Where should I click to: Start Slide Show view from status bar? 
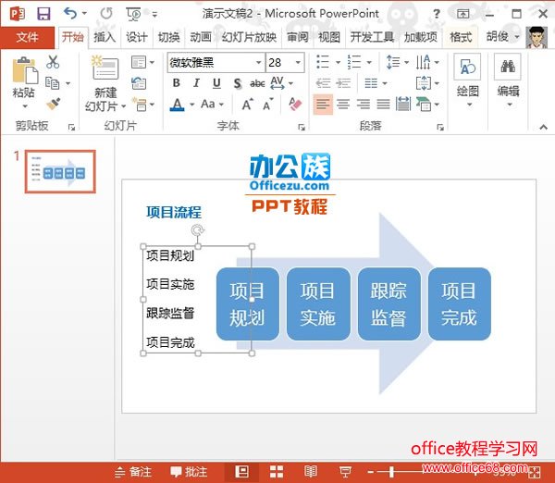pyautogui.click(x=345, y=472)
